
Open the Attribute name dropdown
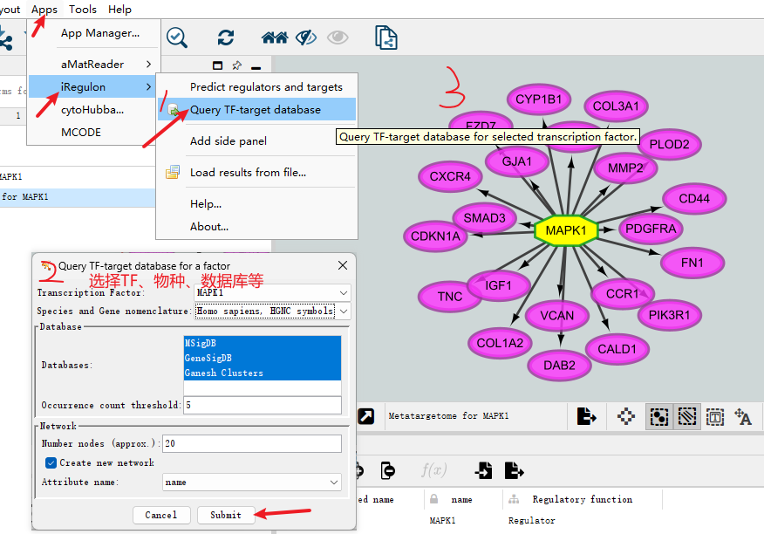pyautogui.click(x=334, y=482)
